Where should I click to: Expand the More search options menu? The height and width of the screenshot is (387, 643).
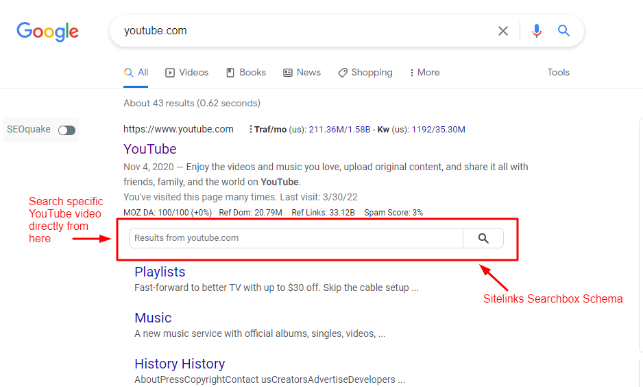(425, 73)
